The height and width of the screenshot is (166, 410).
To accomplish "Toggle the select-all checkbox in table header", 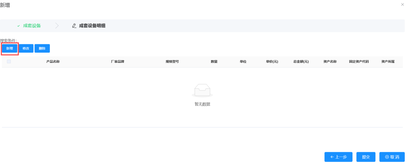I will (x=9, y=61).
